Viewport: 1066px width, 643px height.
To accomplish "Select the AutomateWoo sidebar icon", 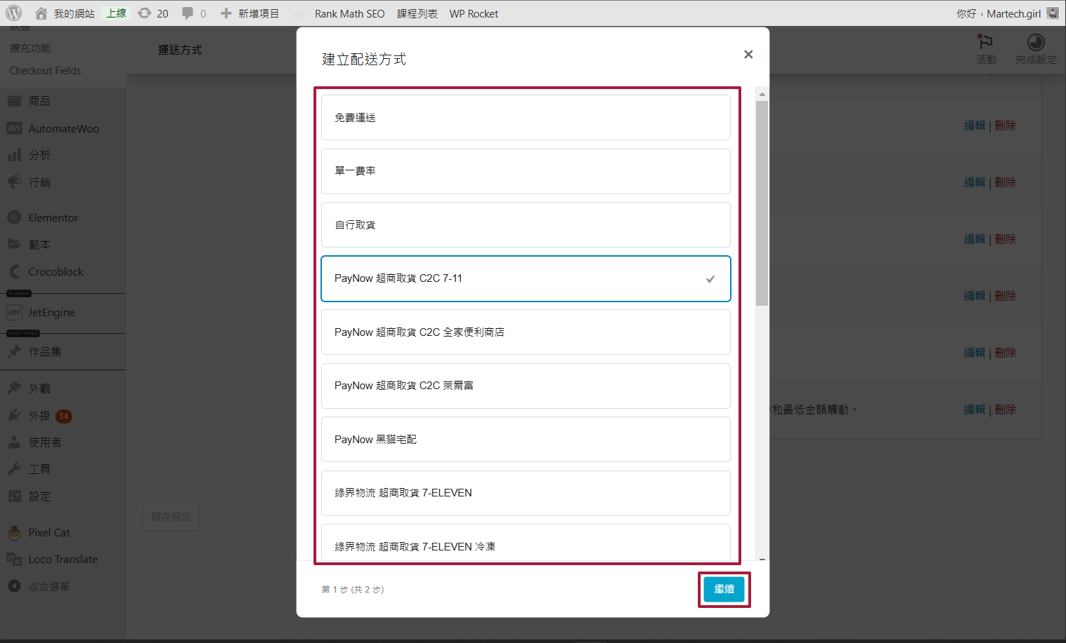I will [x=13, y=128].
